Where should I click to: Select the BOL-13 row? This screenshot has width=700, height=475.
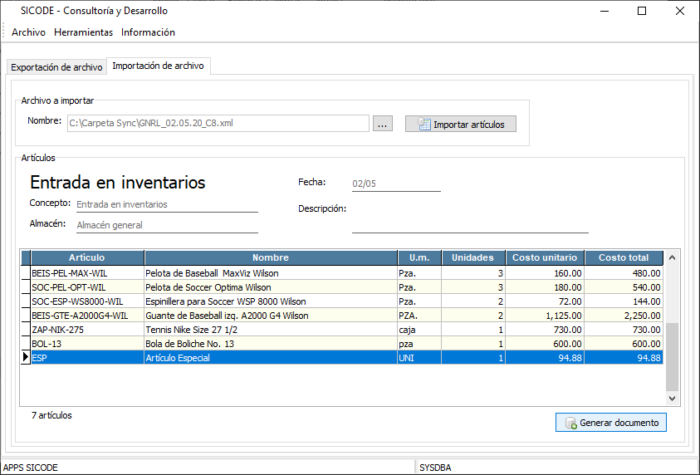(87, 344)
